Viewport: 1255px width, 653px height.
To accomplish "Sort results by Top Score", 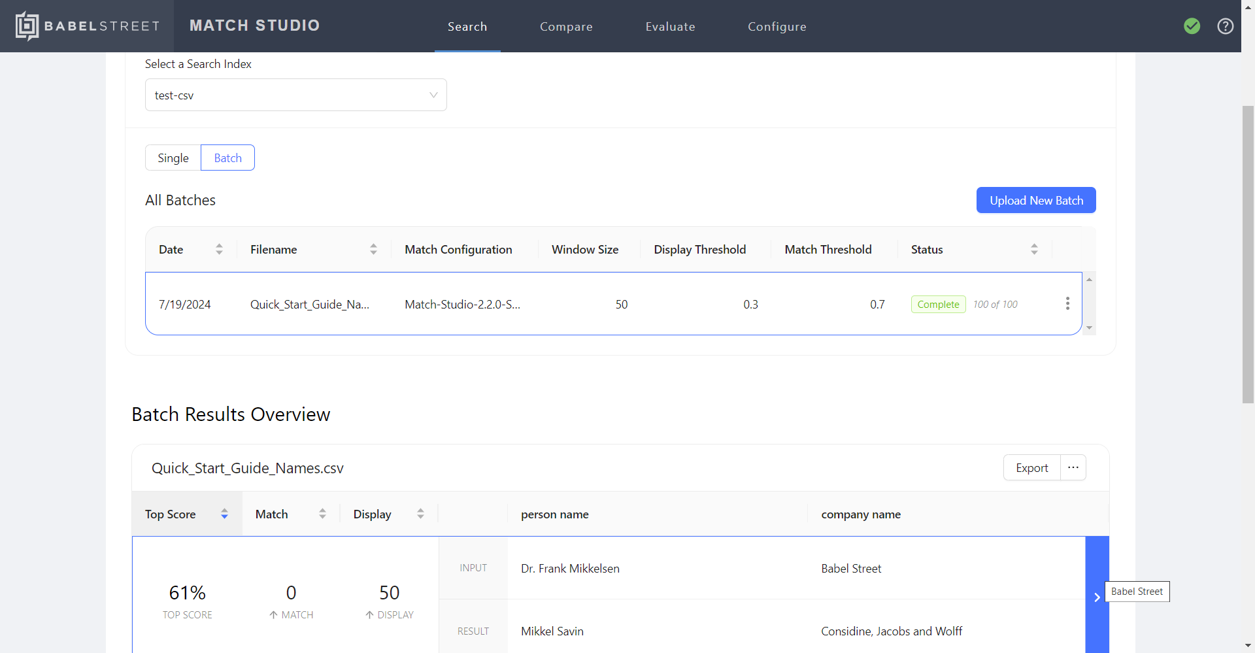I will pos(224,514).
